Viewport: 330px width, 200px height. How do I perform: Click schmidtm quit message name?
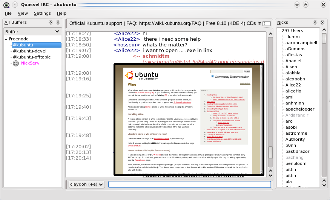156,56
